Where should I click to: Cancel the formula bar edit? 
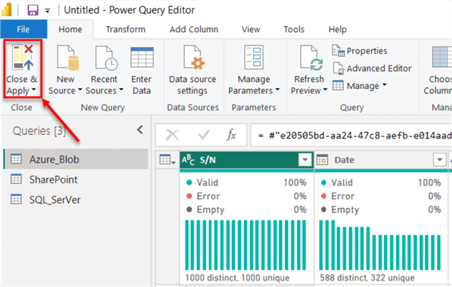tap(173, 135)
